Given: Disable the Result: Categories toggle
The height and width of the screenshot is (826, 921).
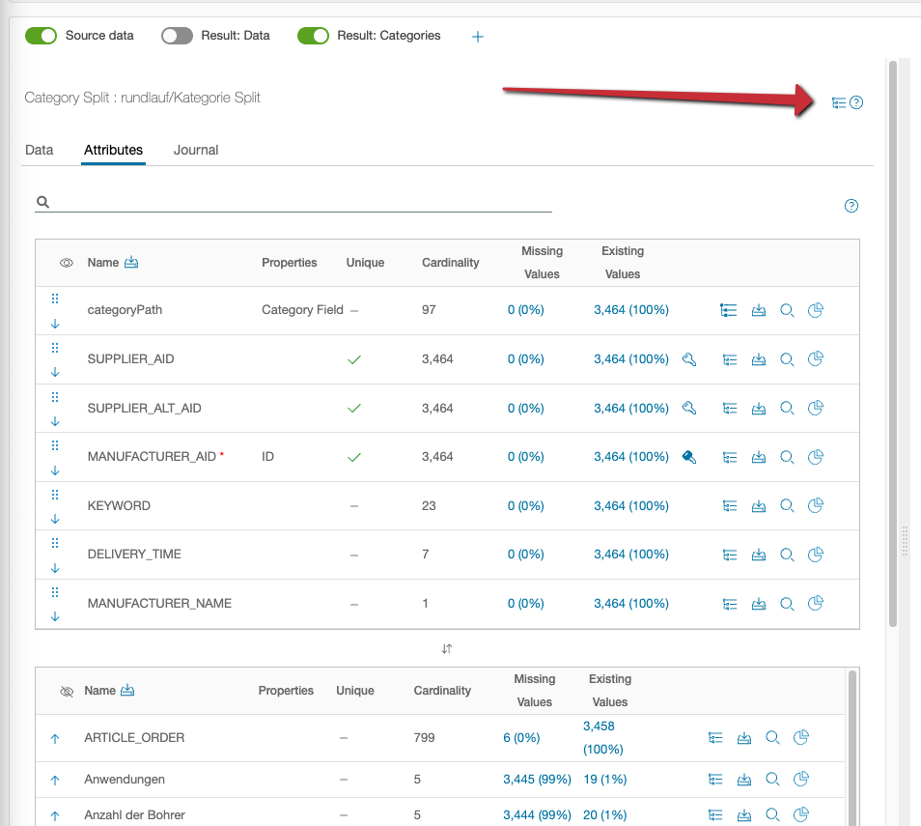Looking at the screenshot, I should coord(313,36).
